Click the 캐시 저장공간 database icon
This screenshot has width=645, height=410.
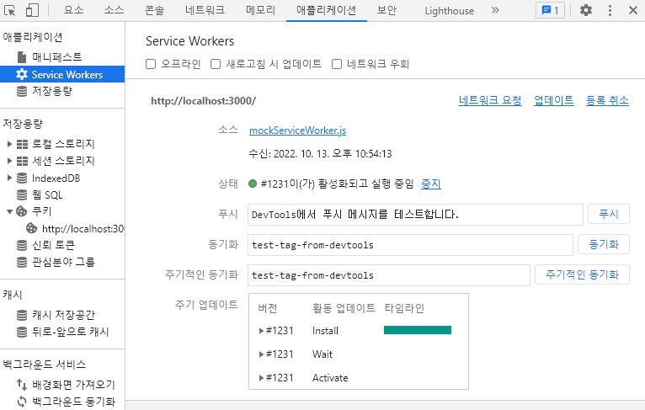[22, 315]
